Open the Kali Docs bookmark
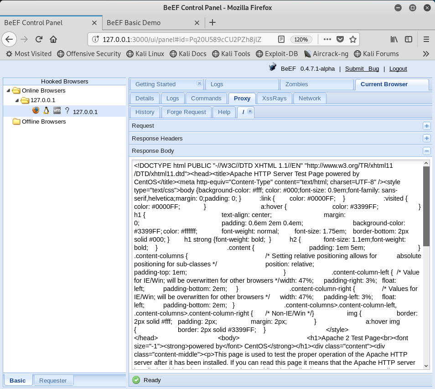Viewport: 435px width, 389px height. coord(188,54)
